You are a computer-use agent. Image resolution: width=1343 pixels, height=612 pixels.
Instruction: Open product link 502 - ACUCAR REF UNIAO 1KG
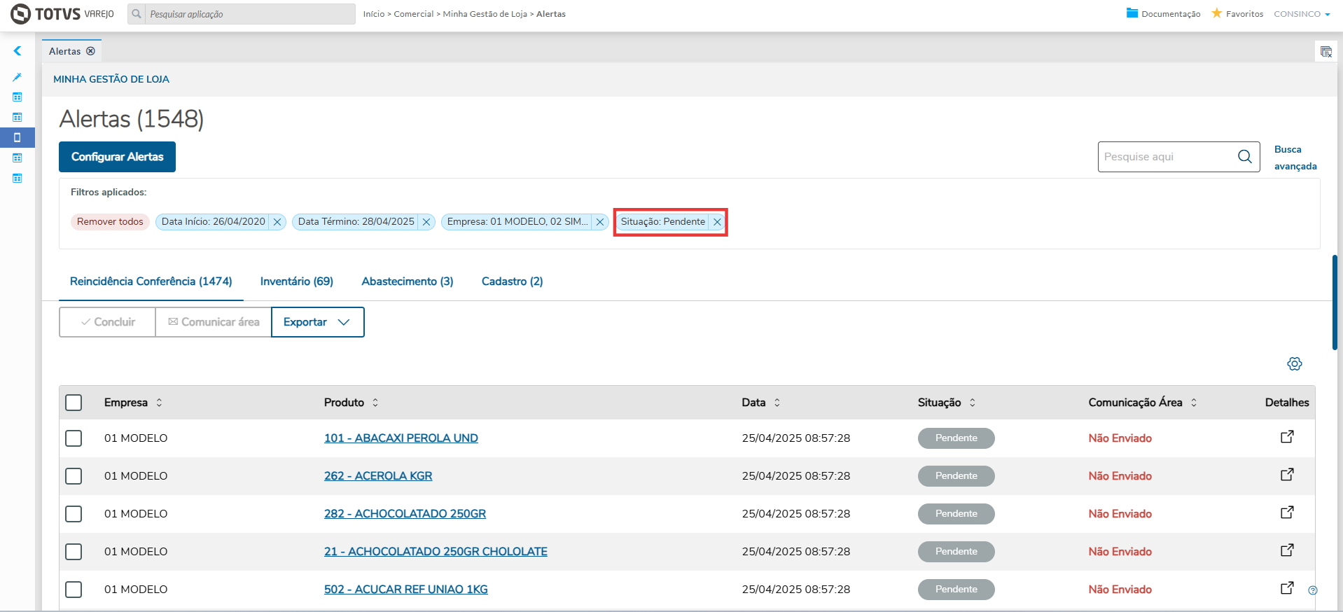[x=406, y=590]
